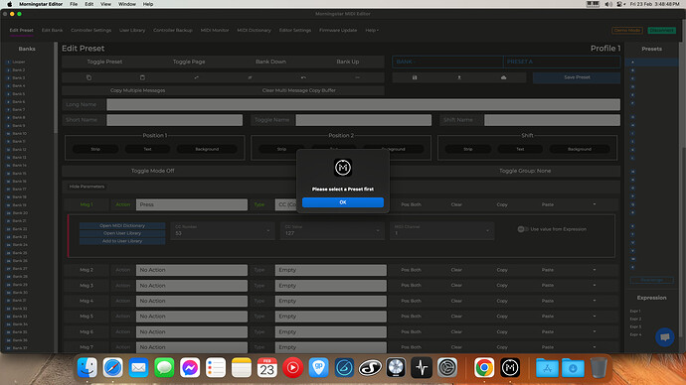Open the Mail app in the dock
The height and width of the screenshot is (385, 686).
138,367
